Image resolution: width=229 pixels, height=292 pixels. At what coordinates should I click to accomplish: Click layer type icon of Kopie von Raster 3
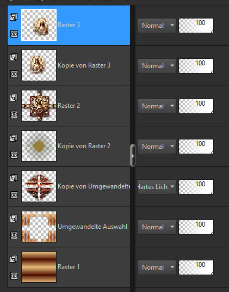[14, 57]
